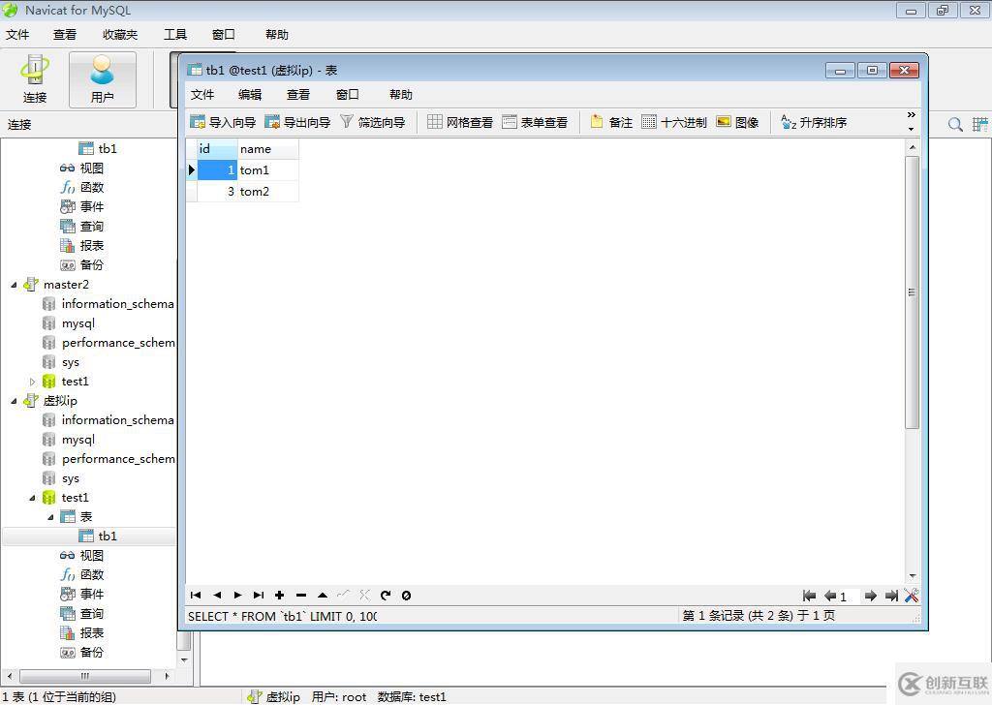
Task: Open limit settings tool icon
Action: [x=912, y=596]
